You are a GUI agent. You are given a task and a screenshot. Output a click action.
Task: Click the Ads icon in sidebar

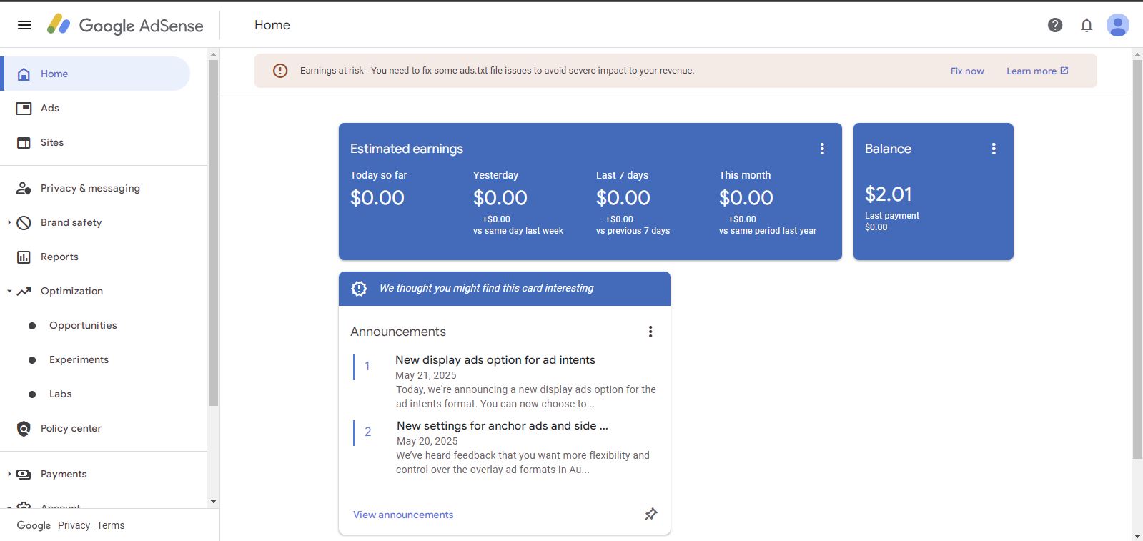pos(24,108)
